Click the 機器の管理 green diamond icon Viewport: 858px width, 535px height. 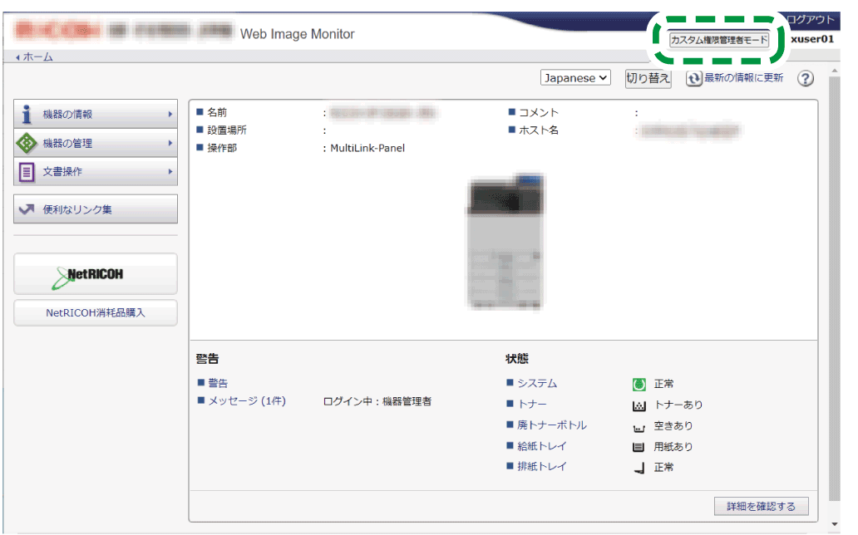(x=27, y=143)
